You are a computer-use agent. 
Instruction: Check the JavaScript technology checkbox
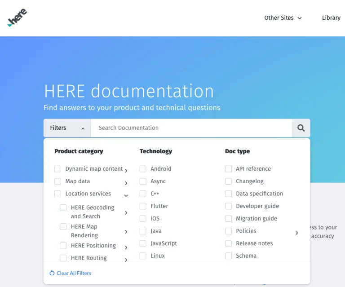pos(143,243)
